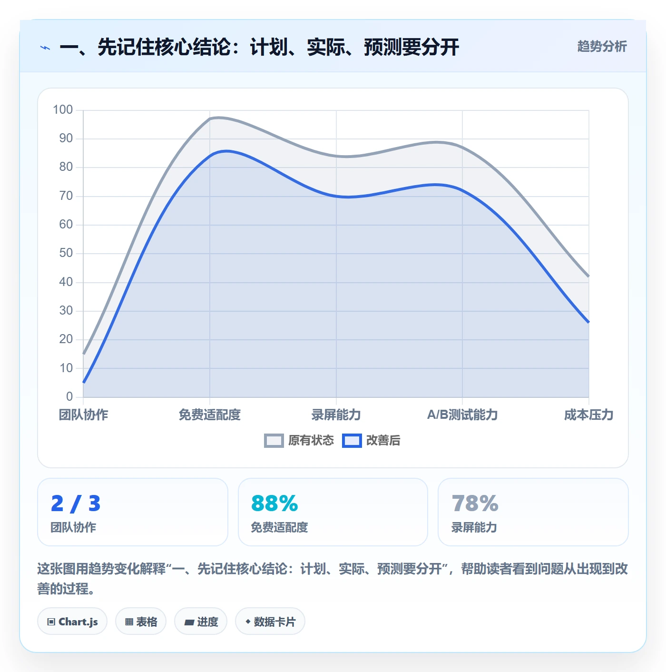Click the 原有状态 legend label
This screenshot has height=672, width=666.
tap(311, 441)
